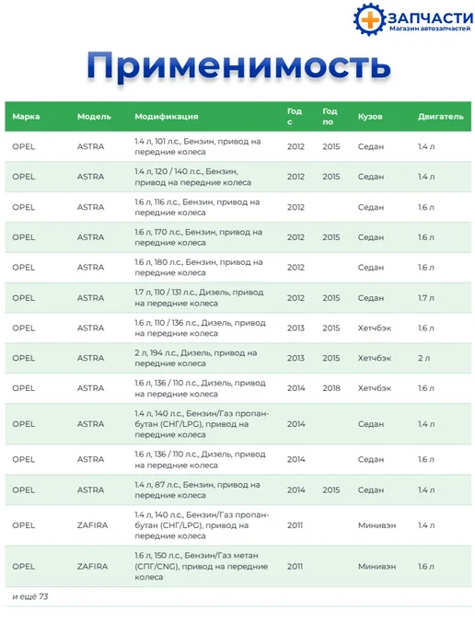This screenshot has width=475, height=633.
Task: Click the 2018 year-to cell
Action: click(x=331, y=388)
